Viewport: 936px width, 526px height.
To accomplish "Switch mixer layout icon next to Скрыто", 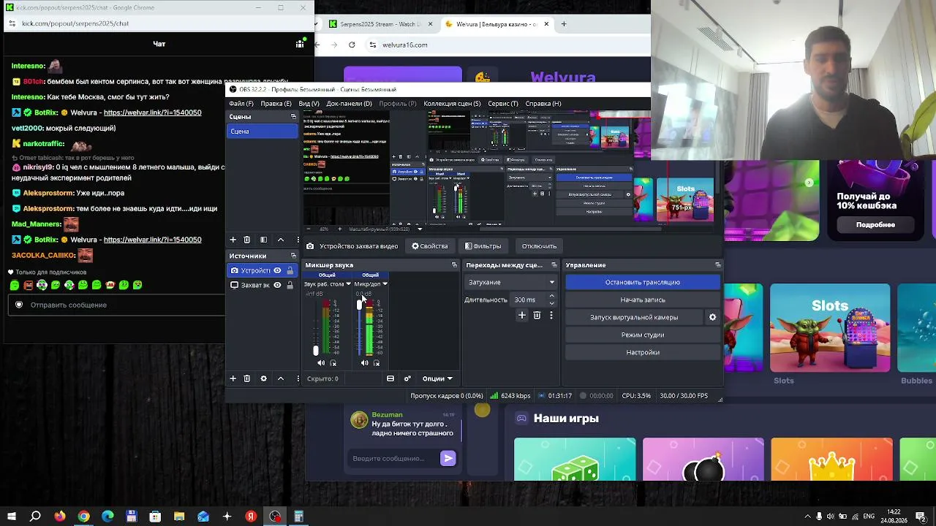I will [390, 378].
